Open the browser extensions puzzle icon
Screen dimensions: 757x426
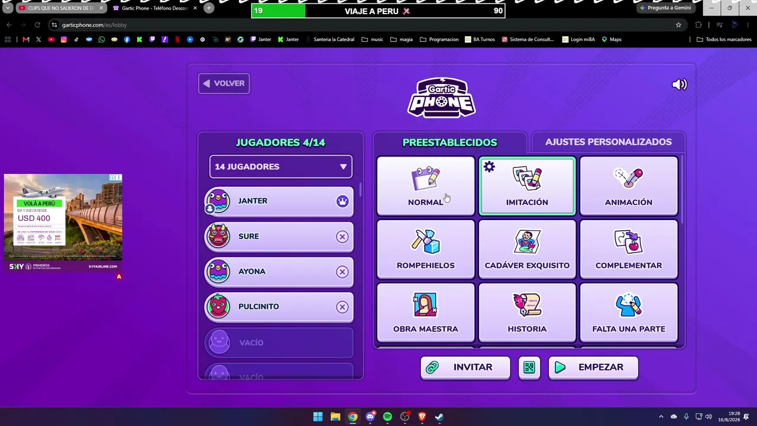[x=698, y=25]
